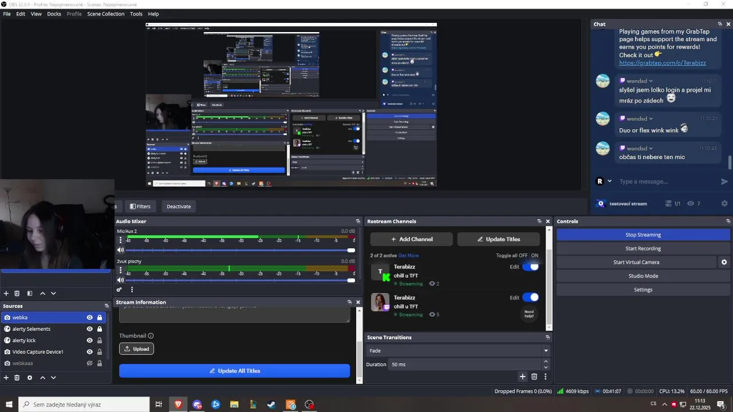Remove selected scene with trash icon
This screenshot has height=412, width=733.
coord(17,294)
